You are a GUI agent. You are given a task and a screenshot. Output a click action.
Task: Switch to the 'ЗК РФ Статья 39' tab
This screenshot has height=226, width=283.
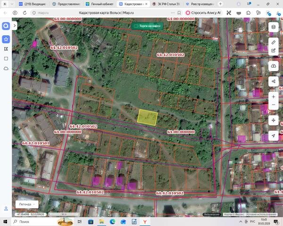coord(166,4)
